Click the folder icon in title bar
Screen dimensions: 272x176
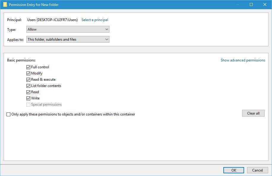pyautogui.click(x=5, y=4)
